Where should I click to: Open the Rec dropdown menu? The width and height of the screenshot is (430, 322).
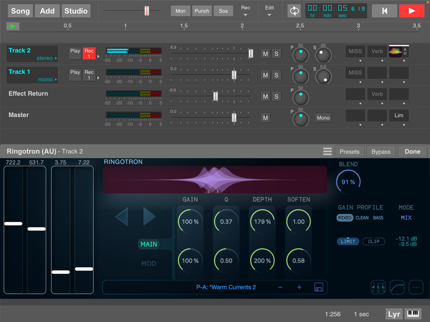[x=246, y=11]
